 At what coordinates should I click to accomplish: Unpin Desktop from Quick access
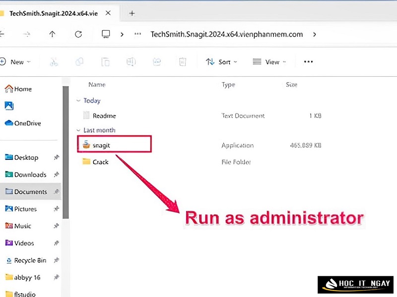click(x=57, y=157)
